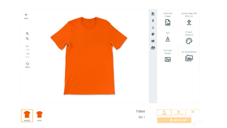Open the Clipart and images tile
The height and width of the screenshot is (128, 227).
coord(168,19)
